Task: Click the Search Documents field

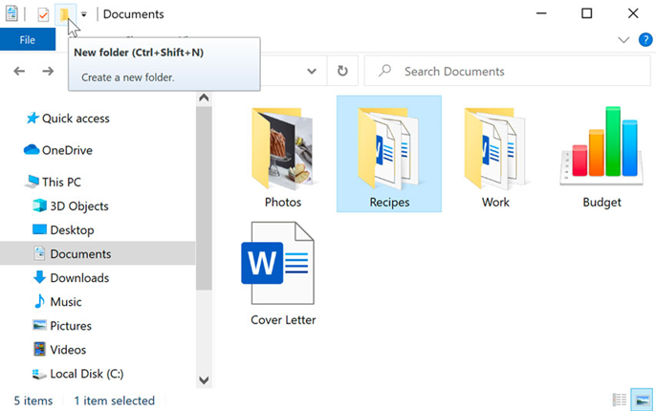Action: (508, 71)
